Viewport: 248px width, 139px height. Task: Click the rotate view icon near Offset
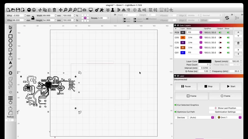pos(227,18)
